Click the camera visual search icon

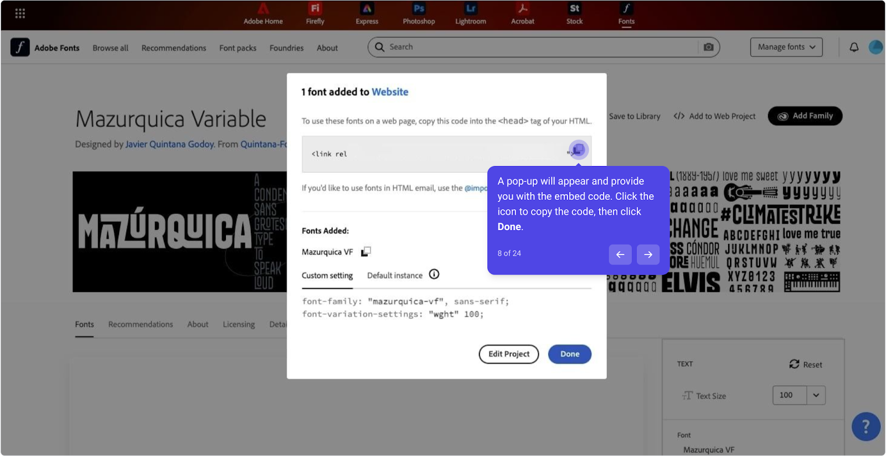(708, 48)
